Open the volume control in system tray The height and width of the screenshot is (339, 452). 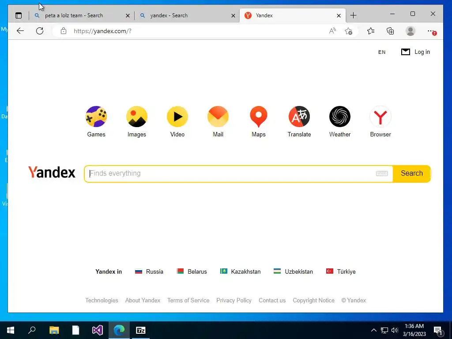[x=395, y=330]
